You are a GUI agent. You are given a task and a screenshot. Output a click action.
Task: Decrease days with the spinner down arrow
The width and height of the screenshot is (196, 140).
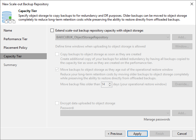[x=110, y=86]
